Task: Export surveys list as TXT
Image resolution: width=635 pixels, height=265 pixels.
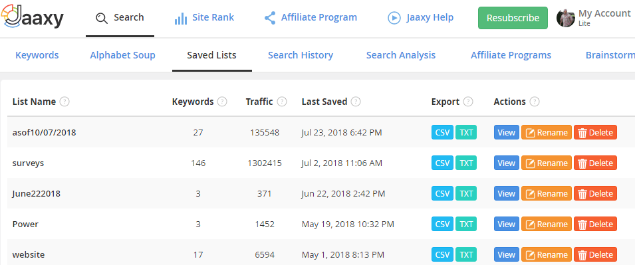Action: point(466,163)
